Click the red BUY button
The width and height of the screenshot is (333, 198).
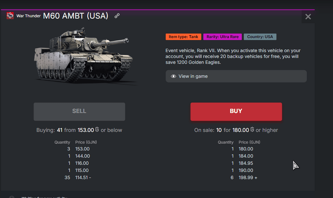point(236,111)
